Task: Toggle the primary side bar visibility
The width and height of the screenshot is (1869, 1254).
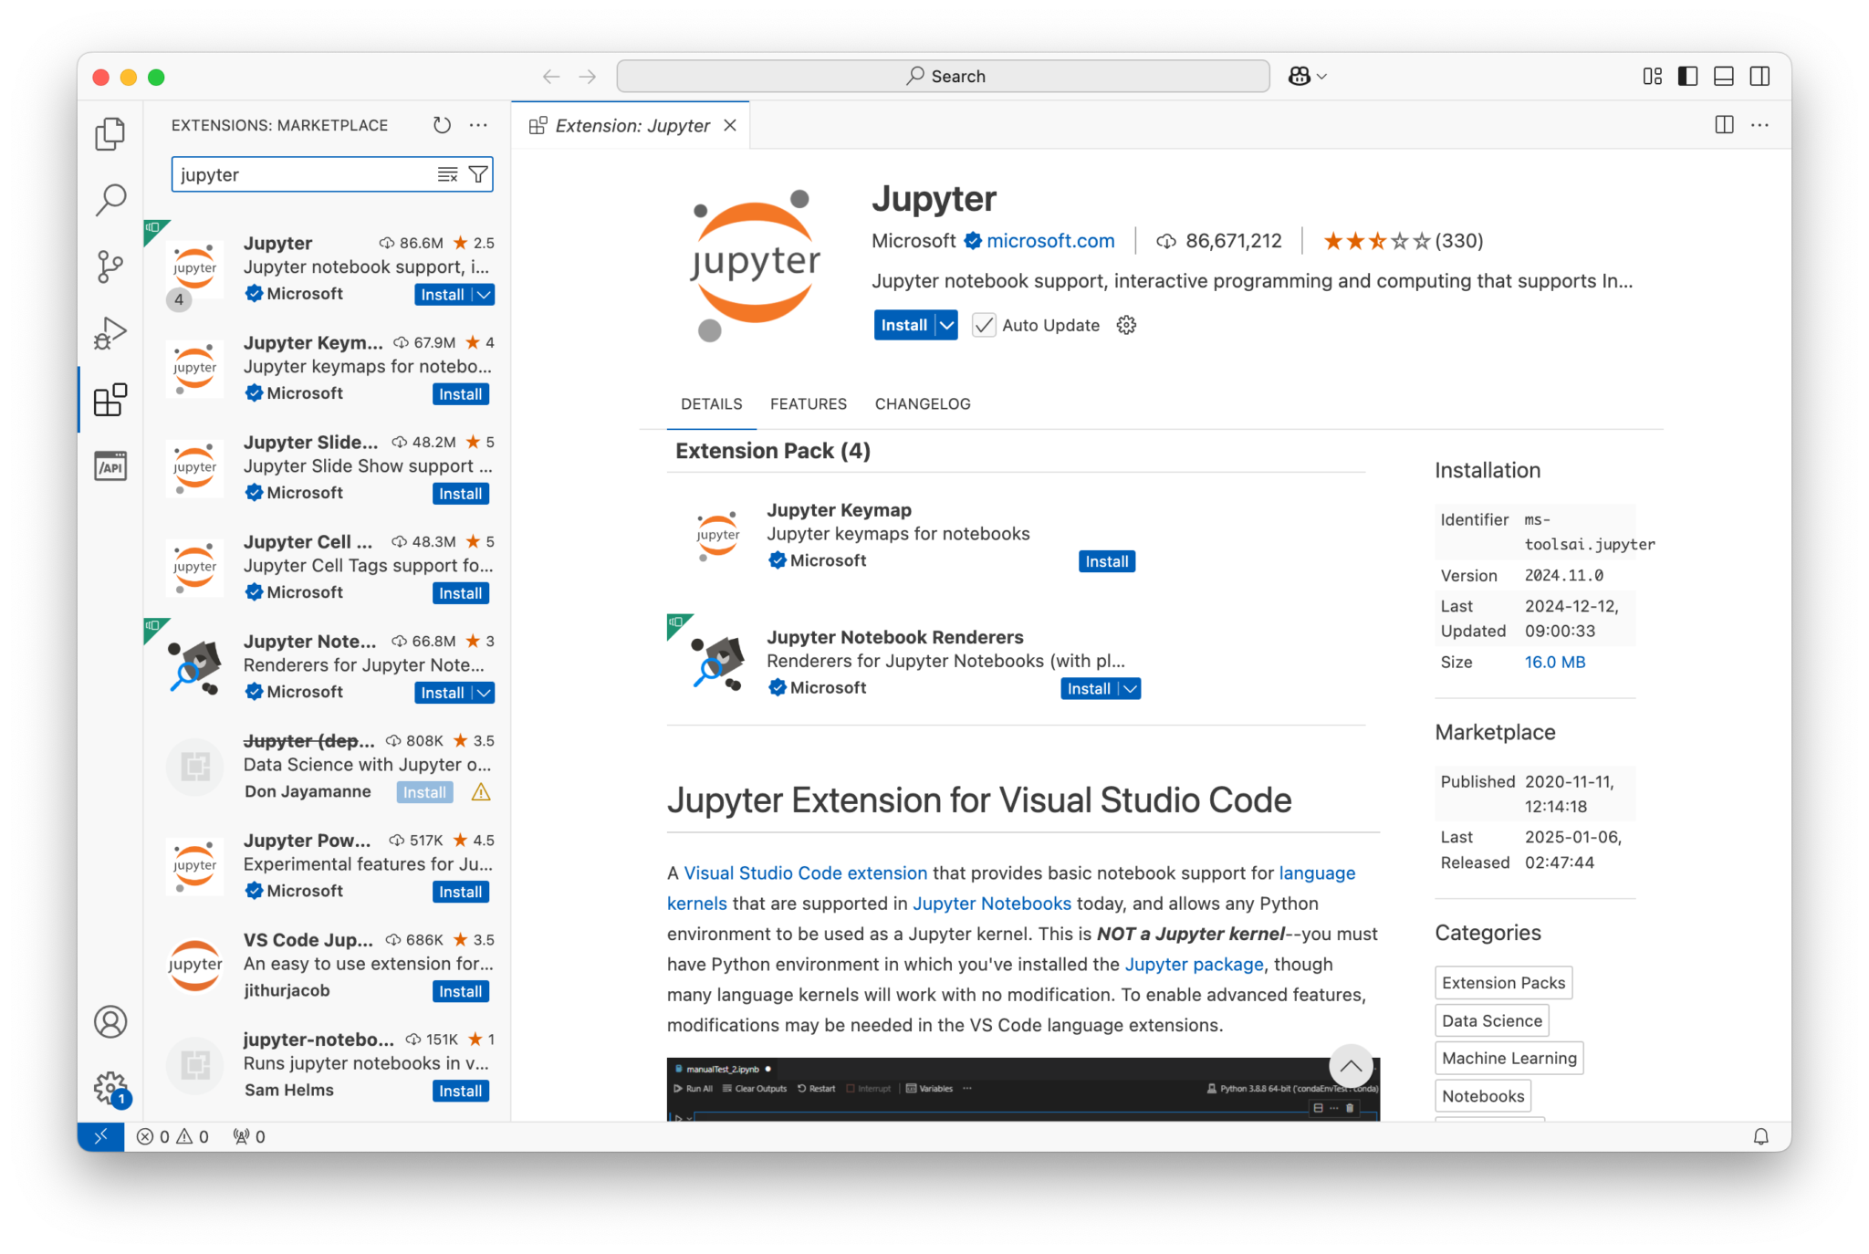Action: (1686, 76)
